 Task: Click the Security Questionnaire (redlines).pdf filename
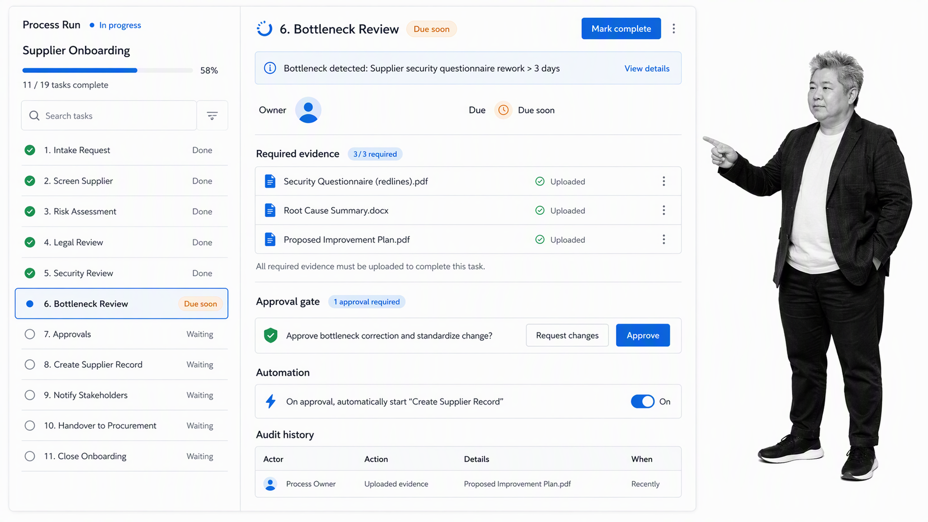point(356,181)
